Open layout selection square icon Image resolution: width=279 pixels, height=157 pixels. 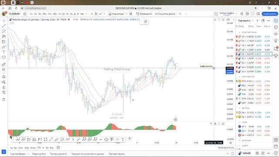tap(216, 14)
